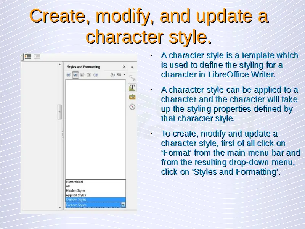Choose the List Styles icon

pyautogui.click(x=96, y=75)
